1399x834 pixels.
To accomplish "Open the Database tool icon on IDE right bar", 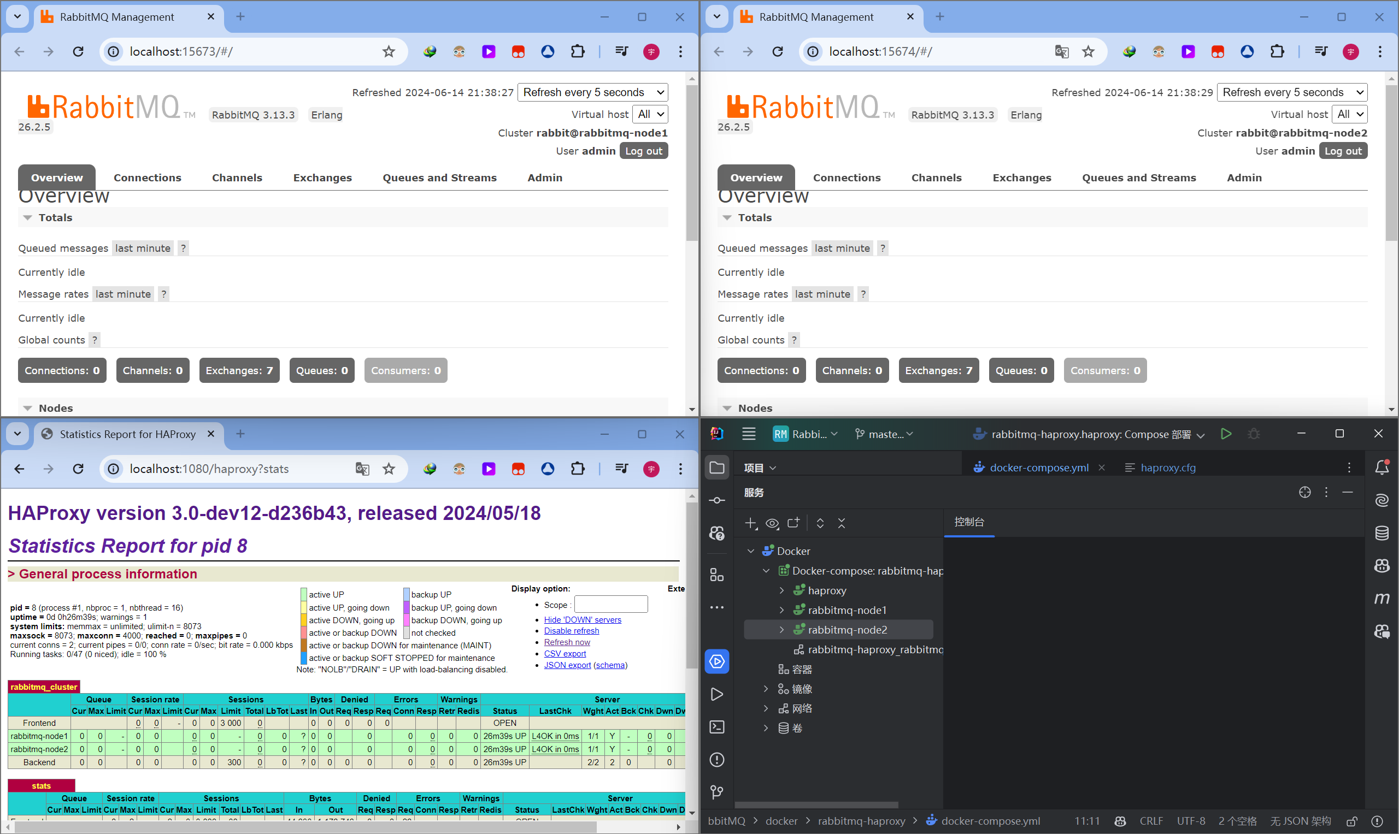I will 1382,533.
